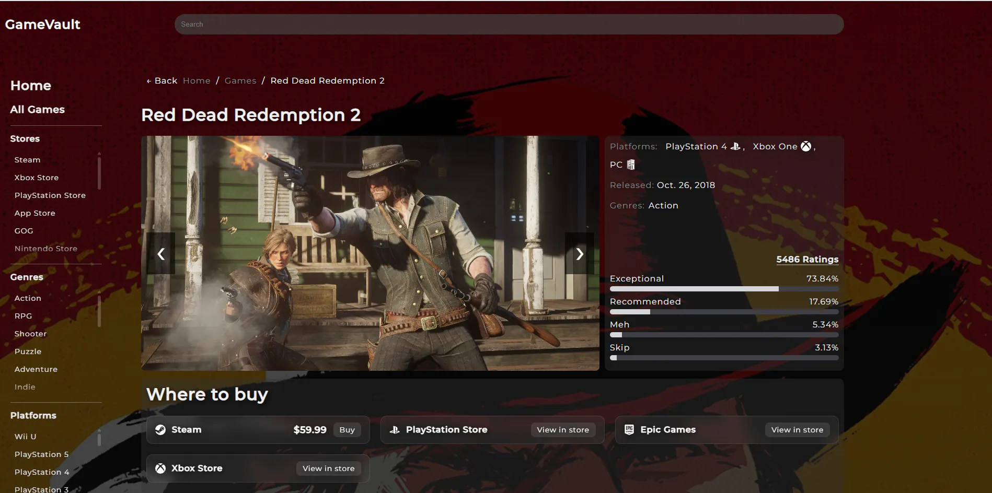Screen dimensions: 992x493
Task: Click the Xbox Store logo icon
Action: click(160, 468)
